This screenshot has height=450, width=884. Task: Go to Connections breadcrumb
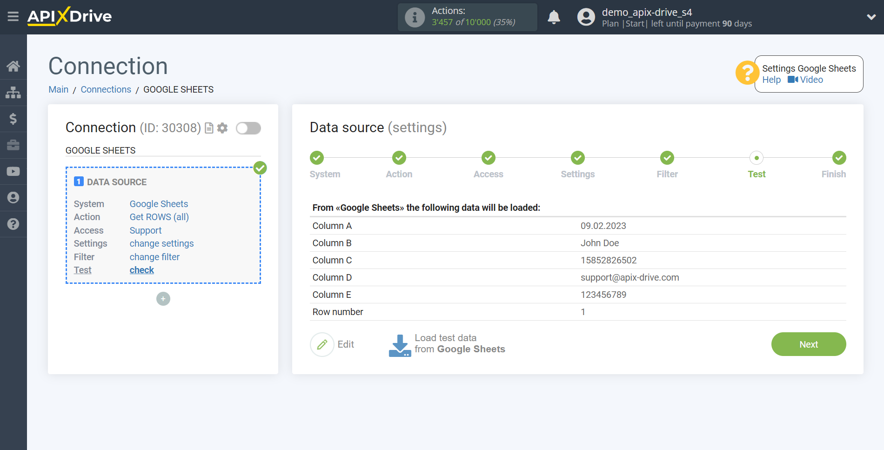(106, 89)
